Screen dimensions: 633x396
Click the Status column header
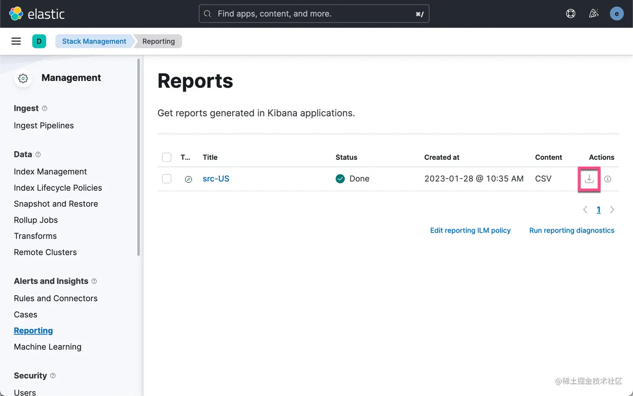[346, 157]
